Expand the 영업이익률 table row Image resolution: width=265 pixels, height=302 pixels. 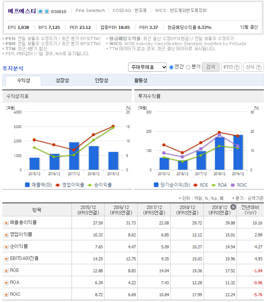click(6, 235)
